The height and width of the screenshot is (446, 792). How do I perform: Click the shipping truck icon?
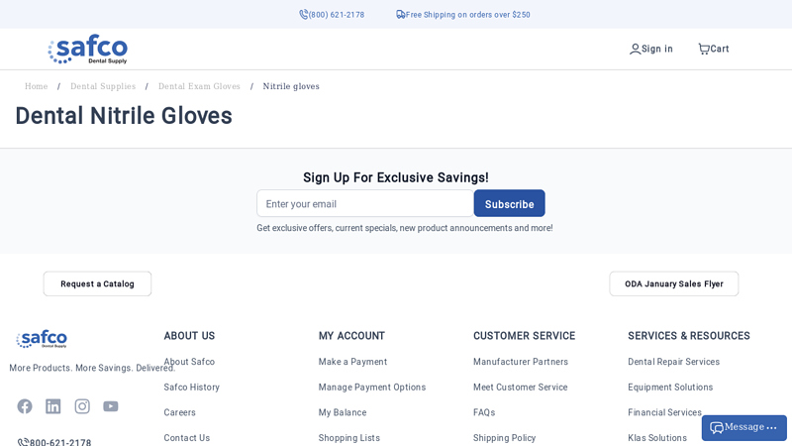pyautogui.click(x=401, y=15)
